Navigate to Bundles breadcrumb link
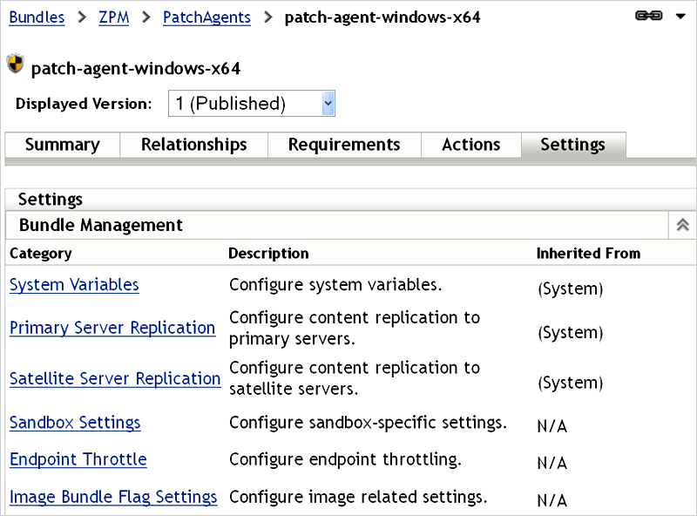 (x=37, y=17)
